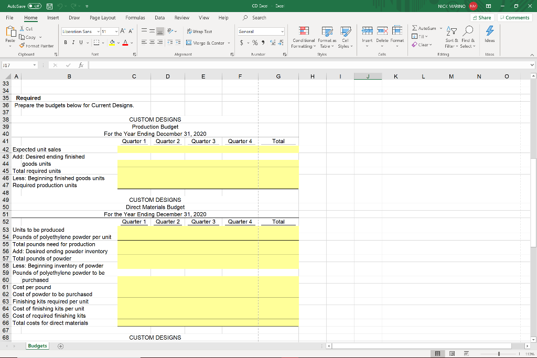Center text horizontally

point(152,42)
